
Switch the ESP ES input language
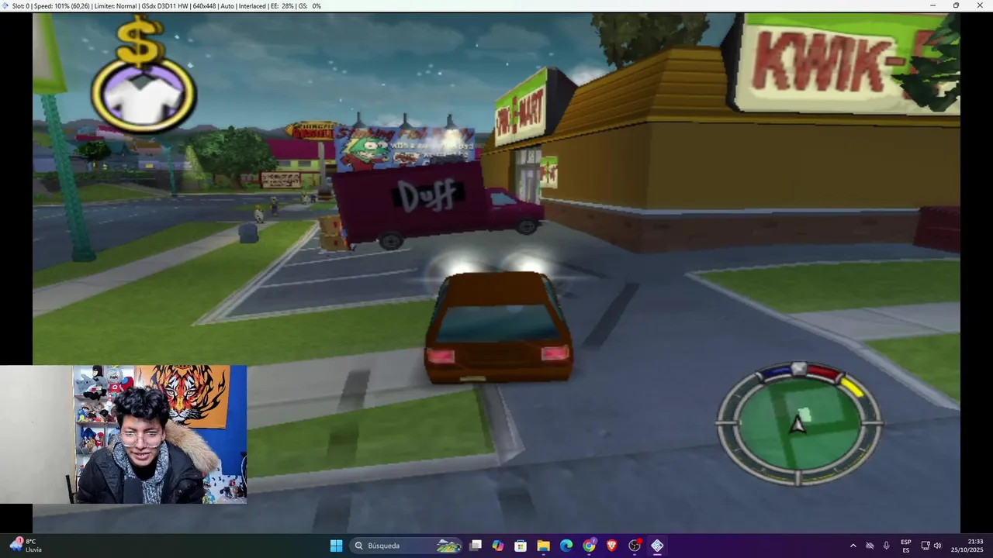[x=906, y=546]
